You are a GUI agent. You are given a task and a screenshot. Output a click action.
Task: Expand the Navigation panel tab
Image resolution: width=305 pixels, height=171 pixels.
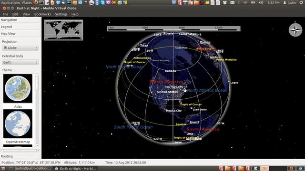click(x=20, y=20)
